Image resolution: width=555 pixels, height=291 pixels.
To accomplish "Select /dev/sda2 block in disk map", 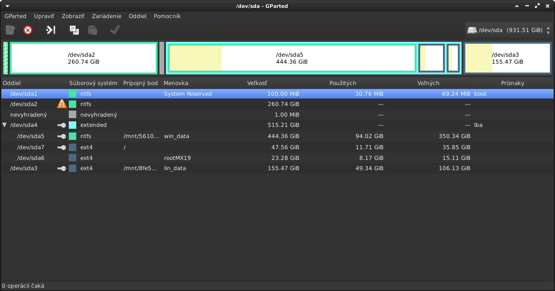I will (84, 58).
